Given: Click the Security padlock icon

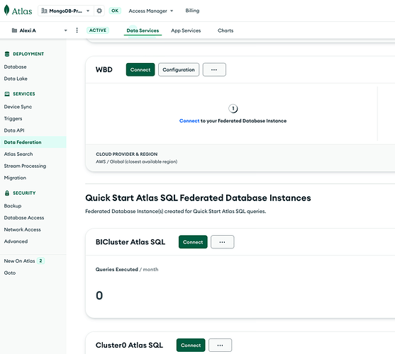Looking at the screenshot, I should (7, 193).
